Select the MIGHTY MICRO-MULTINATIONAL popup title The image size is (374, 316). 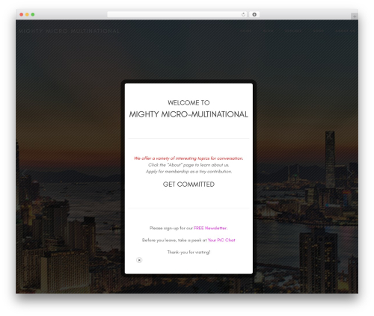188,114
